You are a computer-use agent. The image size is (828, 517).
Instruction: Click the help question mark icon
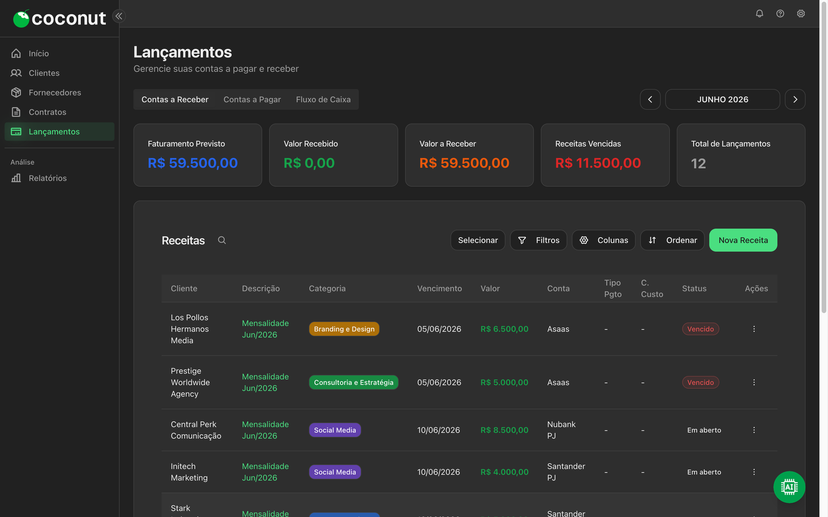pos(780,13)
